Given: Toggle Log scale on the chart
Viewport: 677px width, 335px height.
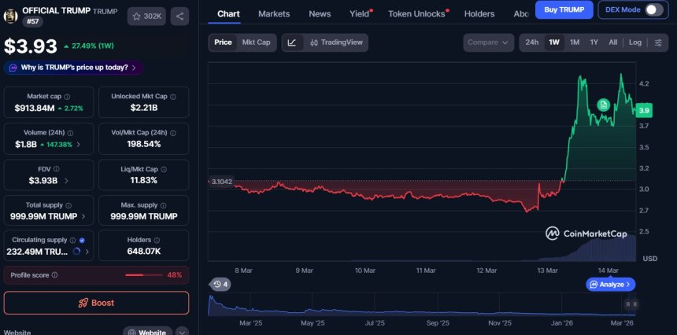Looking at the screenshot, I should click(634, 42).
